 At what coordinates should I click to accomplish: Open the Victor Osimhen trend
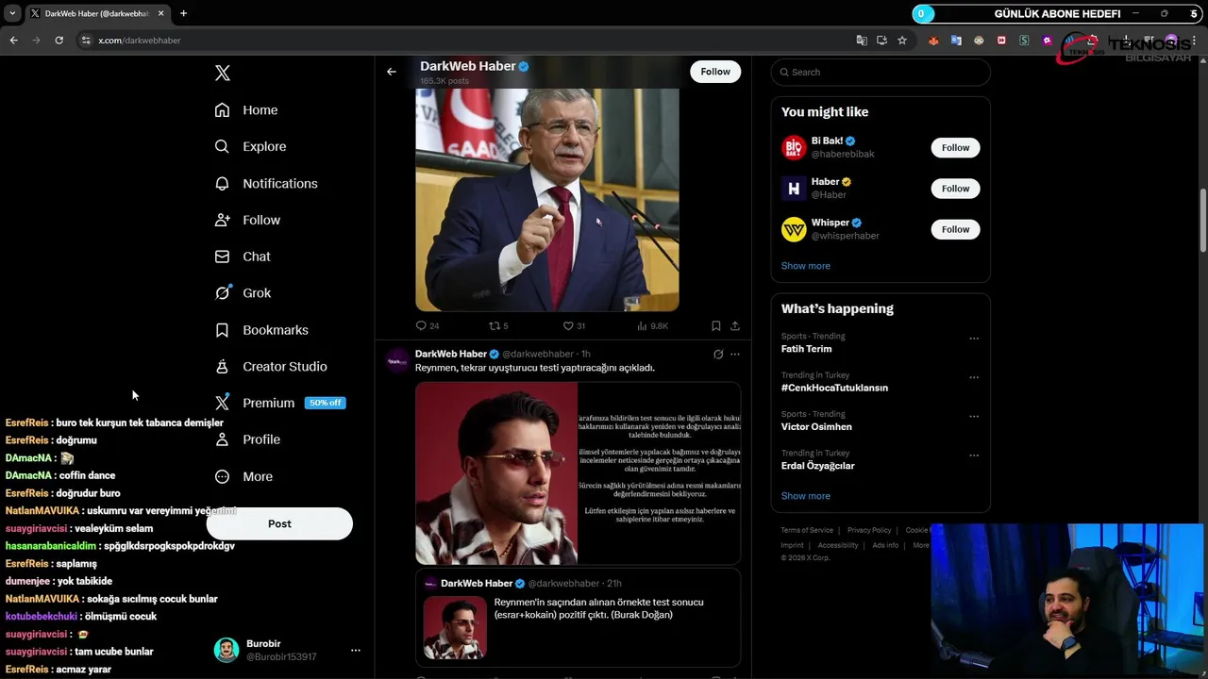[816, 427]
